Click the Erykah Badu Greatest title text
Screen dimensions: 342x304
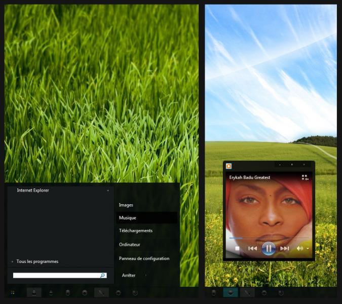pos(249,177)
